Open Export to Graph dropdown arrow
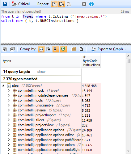The height and width of the screenshot is (154, 131). [126, 49]
